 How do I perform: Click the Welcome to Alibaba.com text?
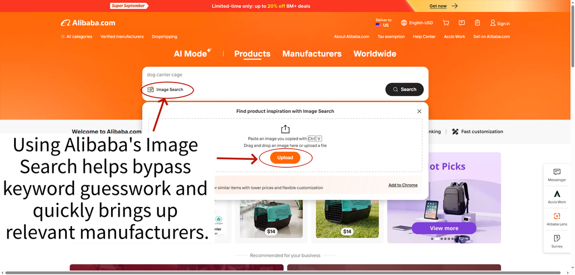point(106,131)
